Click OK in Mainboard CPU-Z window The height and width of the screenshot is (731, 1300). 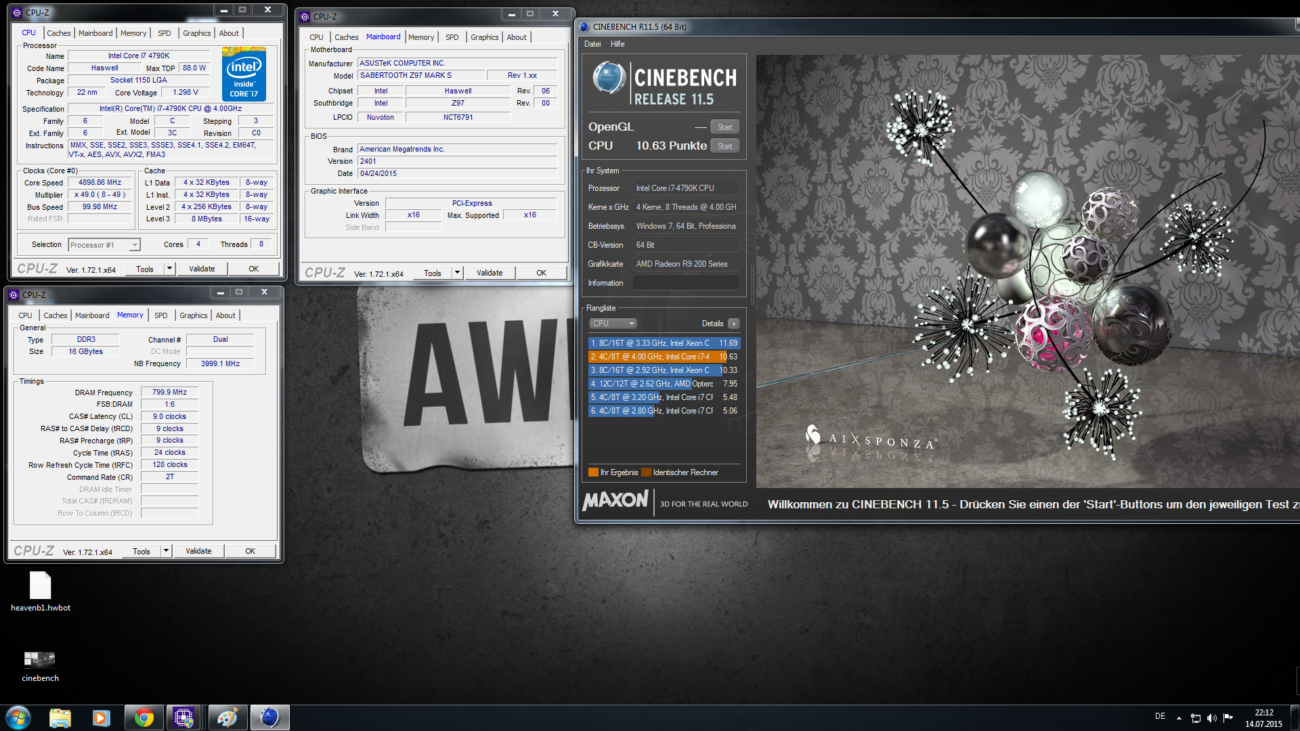click(541, 273)
